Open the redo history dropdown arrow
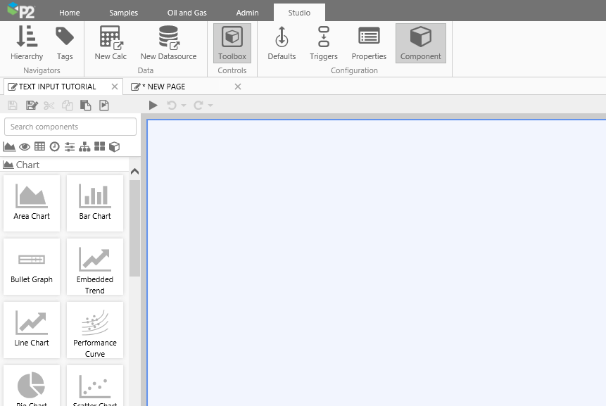This screenshot has height=406, width=606. 210,106
